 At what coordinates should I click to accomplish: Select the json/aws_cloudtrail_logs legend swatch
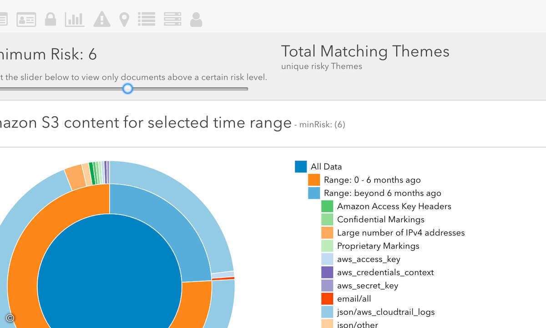coord(327,312)
